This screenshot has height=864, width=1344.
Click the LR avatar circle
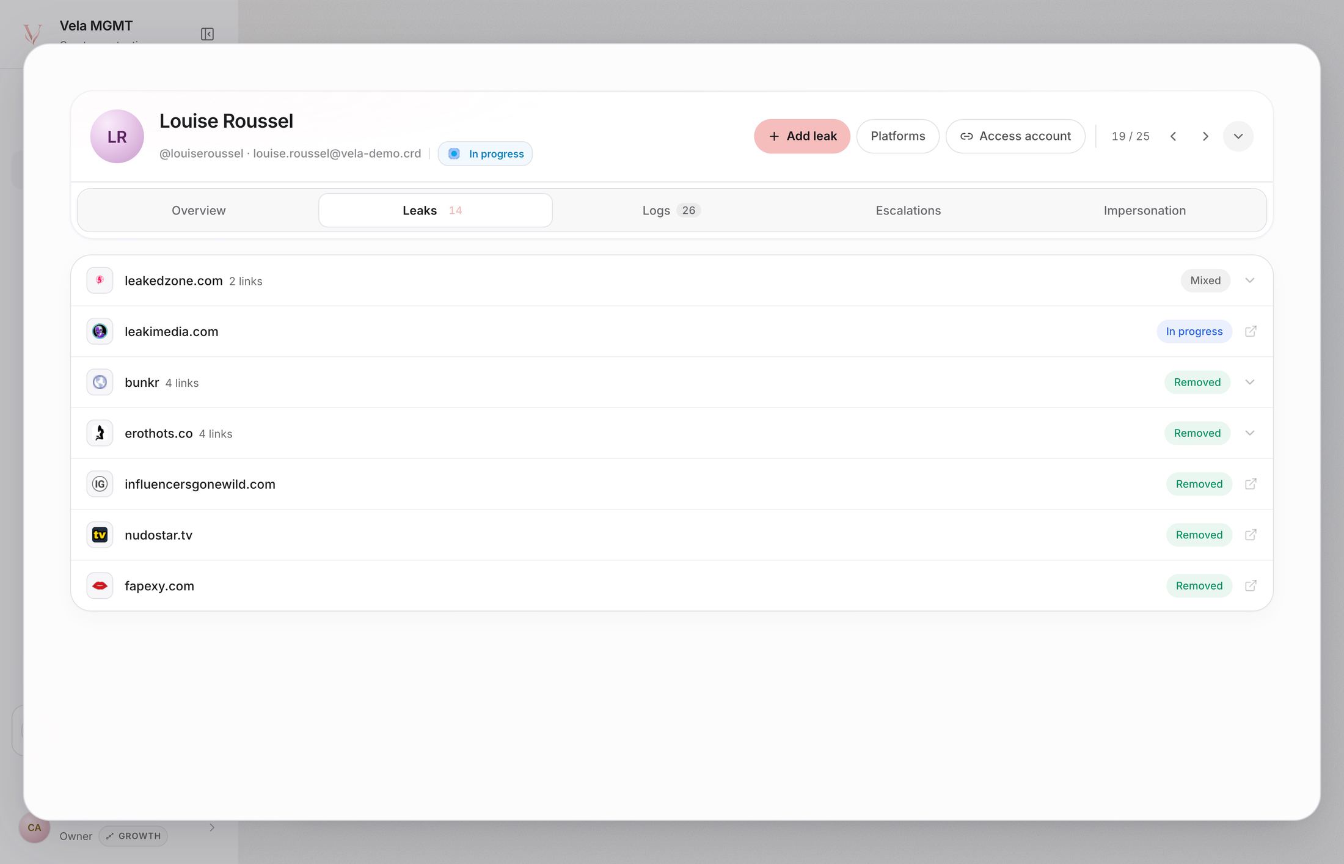pos(117,136)
